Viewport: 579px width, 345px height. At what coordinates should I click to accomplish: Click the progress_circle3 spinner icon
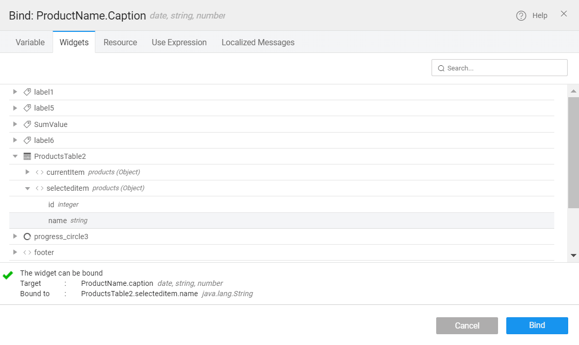(27, 237)
